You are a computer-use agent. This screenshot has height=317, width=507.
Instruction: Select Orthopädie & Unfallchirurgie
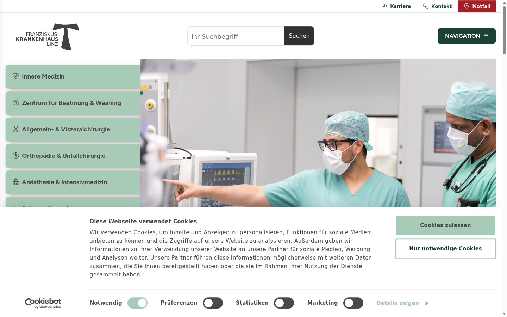[x=73, y=156]
